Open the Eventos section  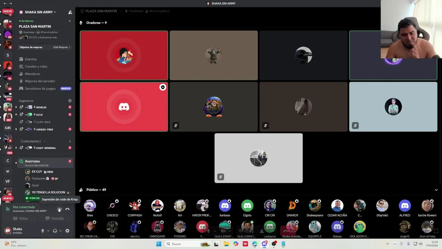click(x=30, y=59)
